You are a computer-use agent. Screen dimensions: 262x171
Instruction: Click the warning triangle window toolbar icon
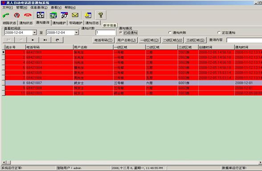pos(88,15)
